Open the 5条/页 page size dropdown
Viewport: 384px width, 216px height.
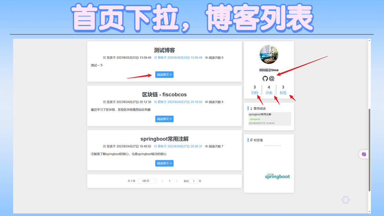click(x=148, y=181)
